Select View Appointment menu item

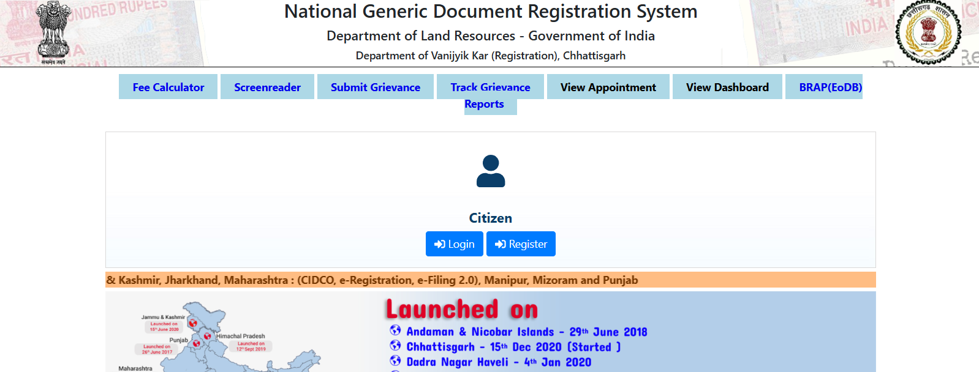(x=608, y=87)
